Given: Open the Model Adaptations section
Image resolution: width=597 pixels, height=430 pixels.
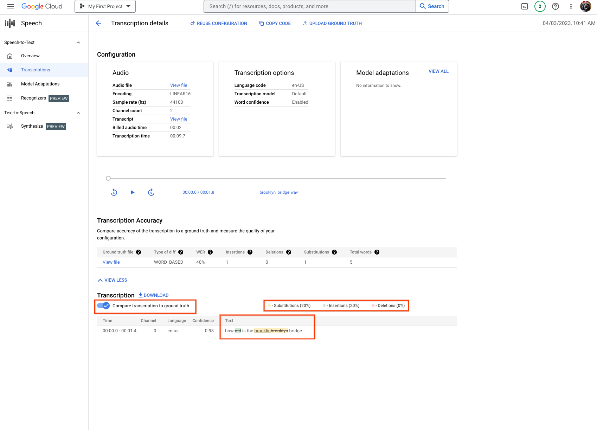Looking at the screenshot, I should (x=40, y=84).
